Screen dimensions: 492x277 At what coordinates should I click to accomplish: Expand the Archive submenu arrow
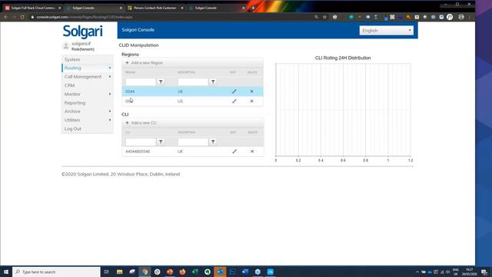click(110, 111)
